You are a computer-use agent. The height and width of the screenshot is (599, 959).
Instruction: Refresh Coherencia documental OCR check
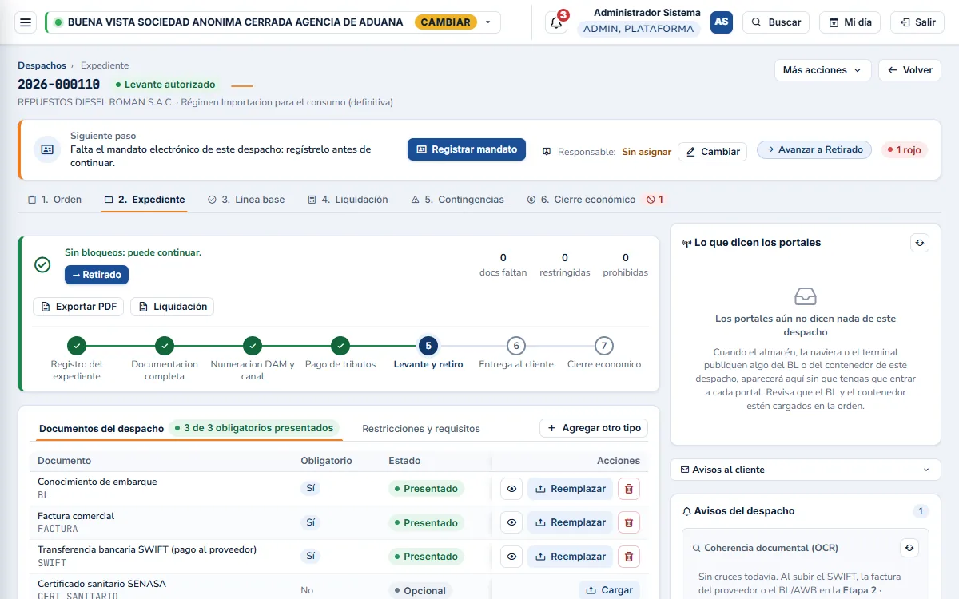click(909, 548)
